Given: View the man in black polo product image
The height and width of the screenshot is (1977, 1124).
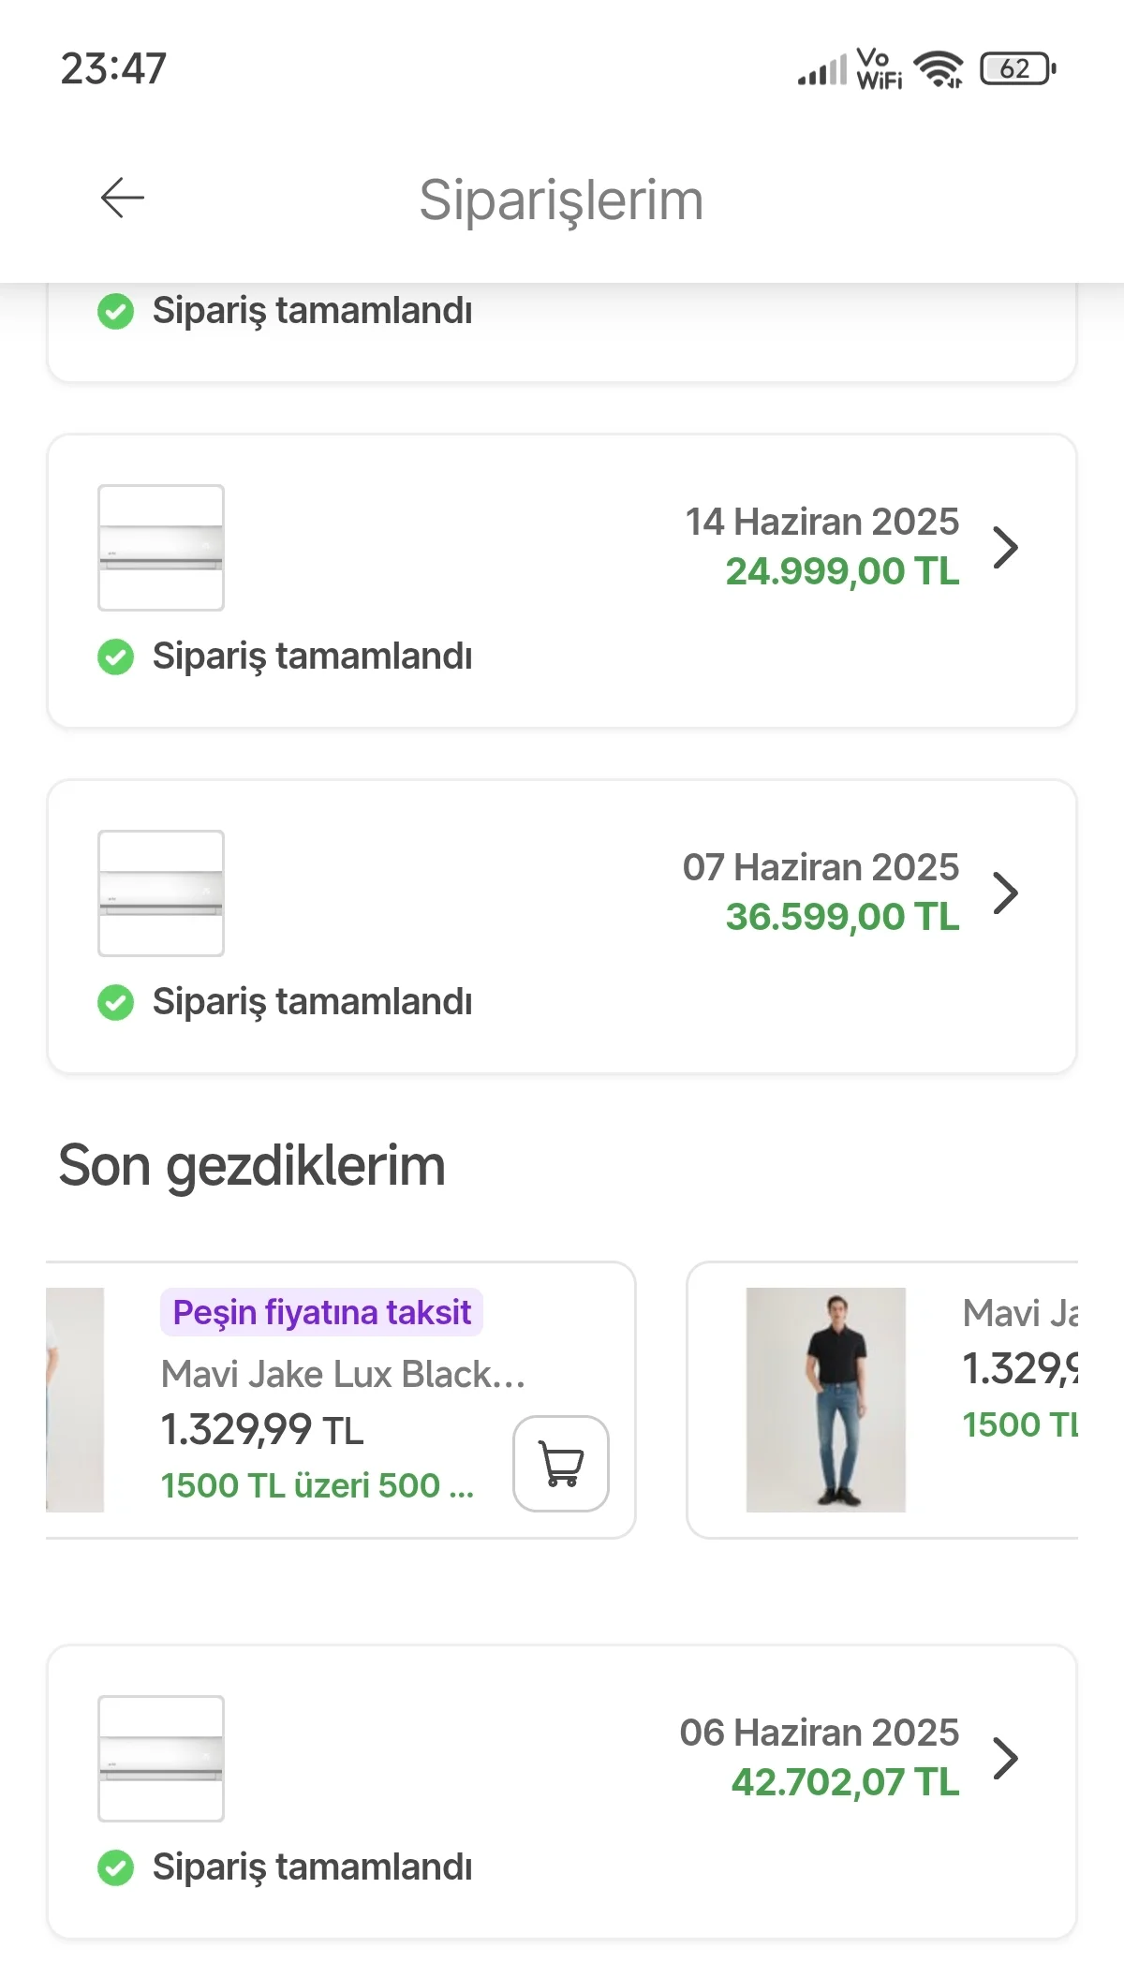Looking at the screenshot, I should pos(825,1399).
